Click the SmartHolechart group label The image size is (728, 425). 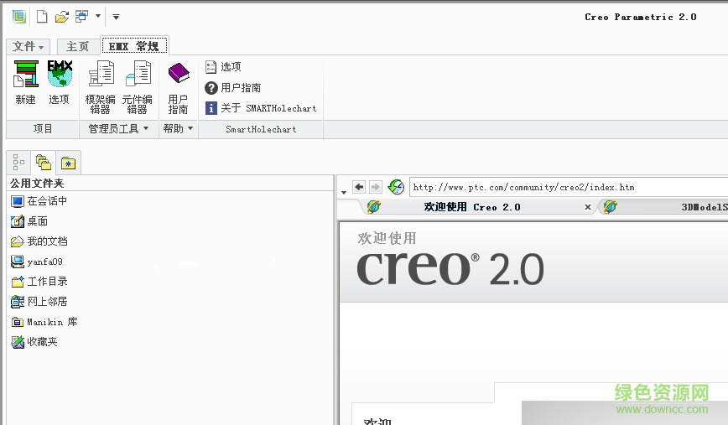tap(261, 129)
